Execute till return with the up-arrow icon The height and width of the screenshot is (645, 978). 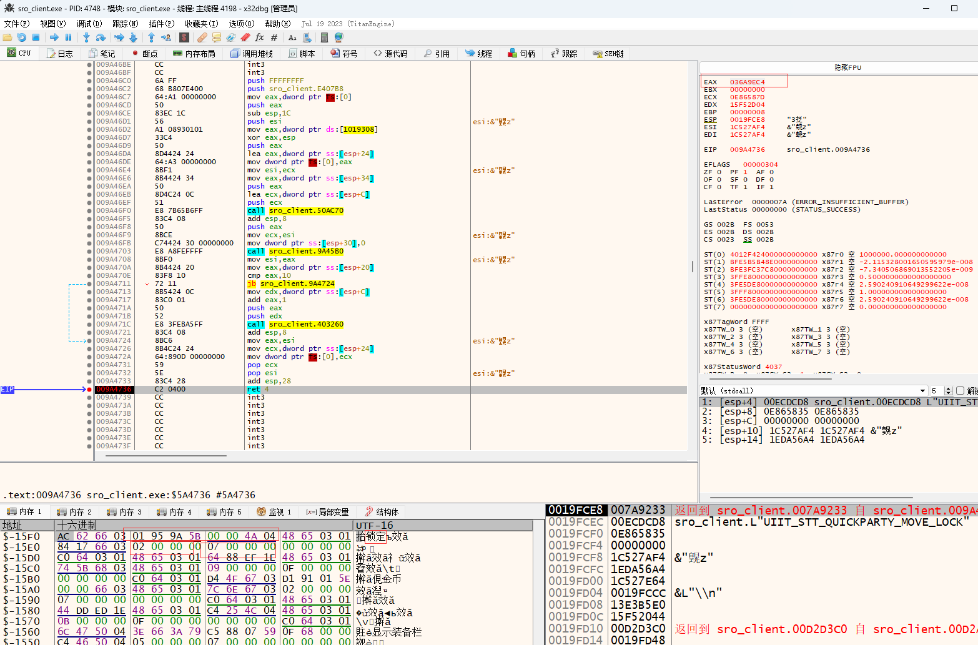tap(151, 37)
